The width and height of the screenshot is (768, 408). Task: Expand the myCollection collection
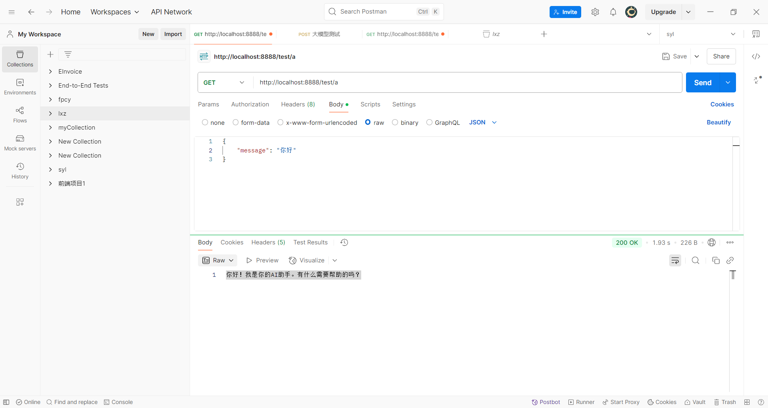pos(50,128)
